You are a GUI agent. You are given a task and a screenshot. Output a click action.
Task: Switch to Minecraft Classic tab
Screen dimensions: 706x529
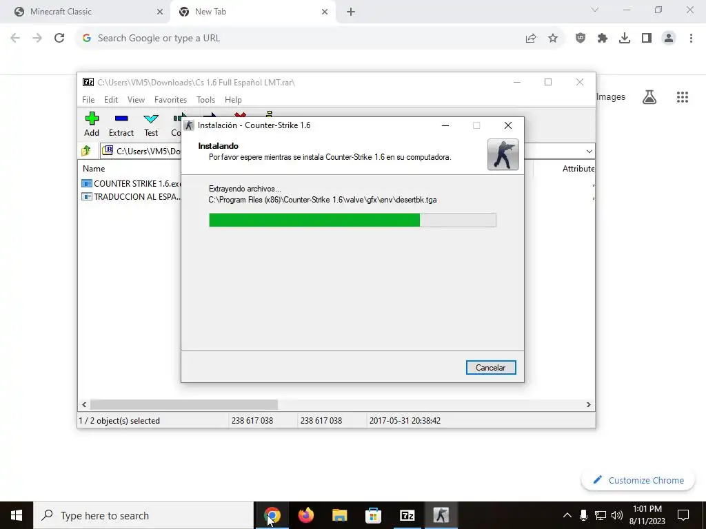point(85,12)
